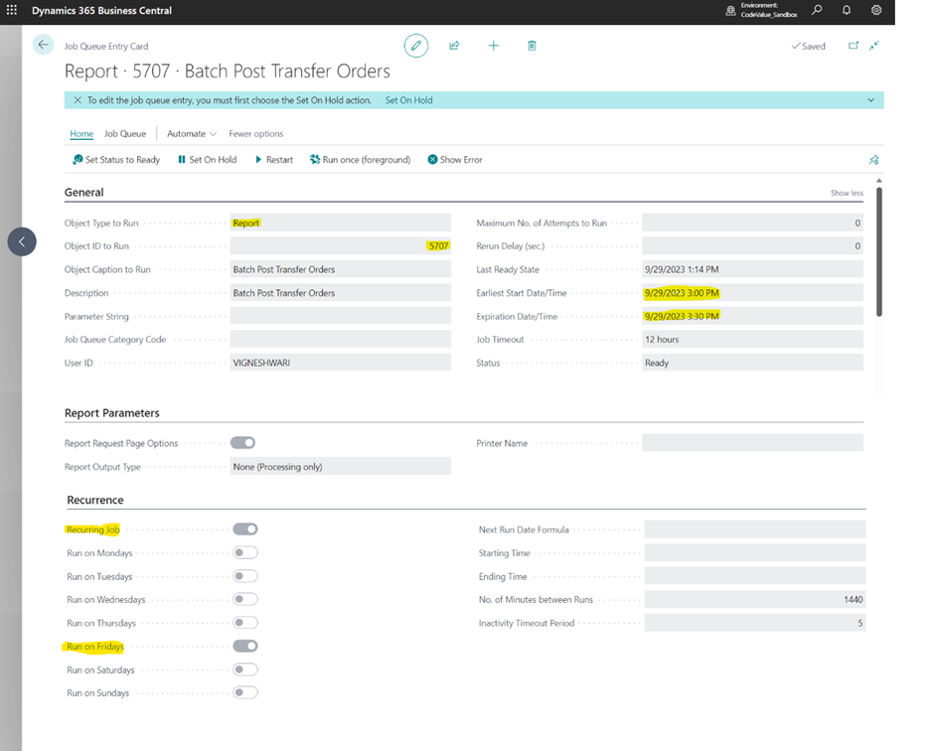Open the notifications bell
This screenshot has height=751, width=933.
(847, 10)
